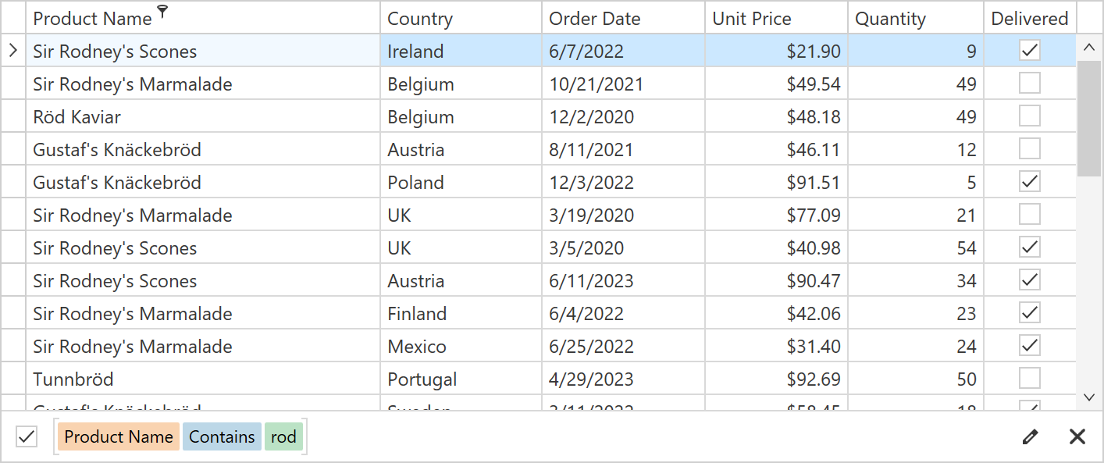Viewport: 1104px width, 463px height.
Task: Click the Product Name filter token
Action: click(x=119, y=436)
